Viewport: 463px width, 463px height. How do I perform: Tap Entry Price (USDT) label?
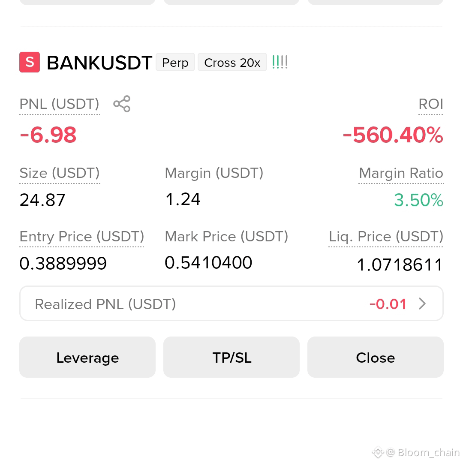pyautogui.click(x=82, y=237)
